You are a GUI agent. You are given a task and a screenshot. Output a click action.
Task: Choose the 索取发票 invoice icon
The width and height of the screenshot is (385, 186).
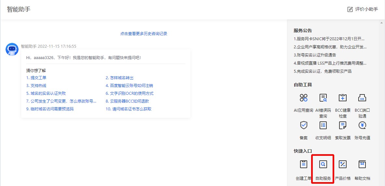(x=342, y=125)
